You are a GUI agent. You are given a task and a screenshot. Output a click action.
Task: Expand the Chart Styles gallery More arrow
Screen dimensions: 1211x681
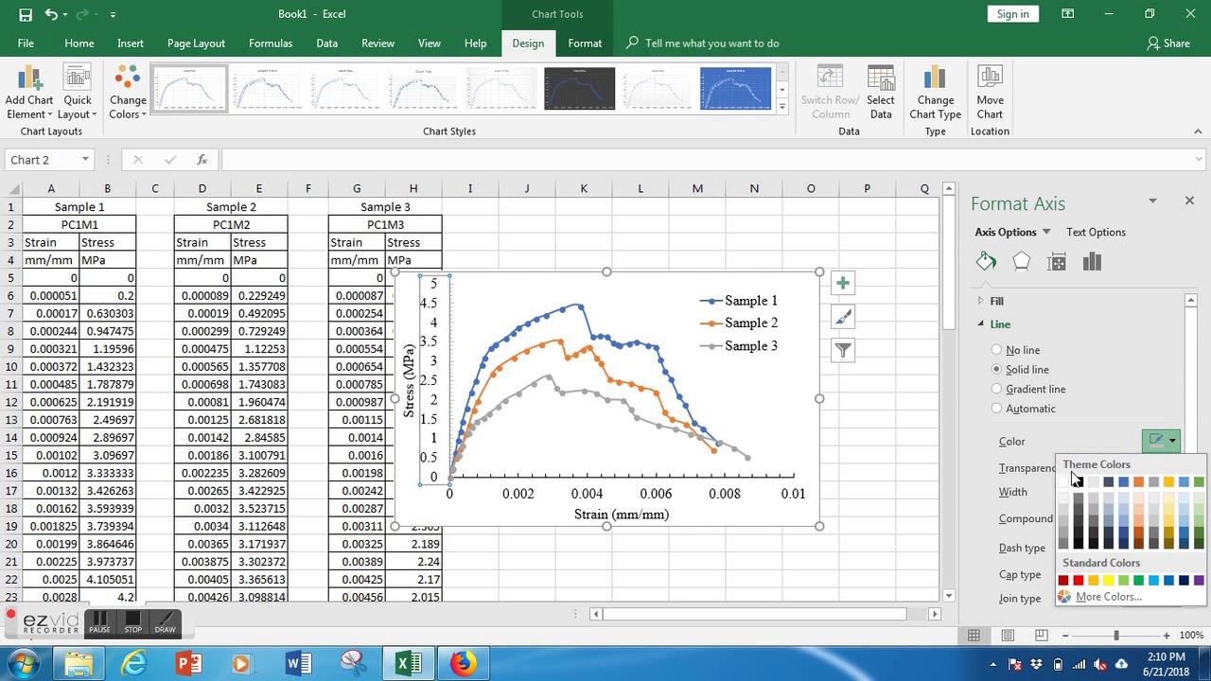[781, 108]
